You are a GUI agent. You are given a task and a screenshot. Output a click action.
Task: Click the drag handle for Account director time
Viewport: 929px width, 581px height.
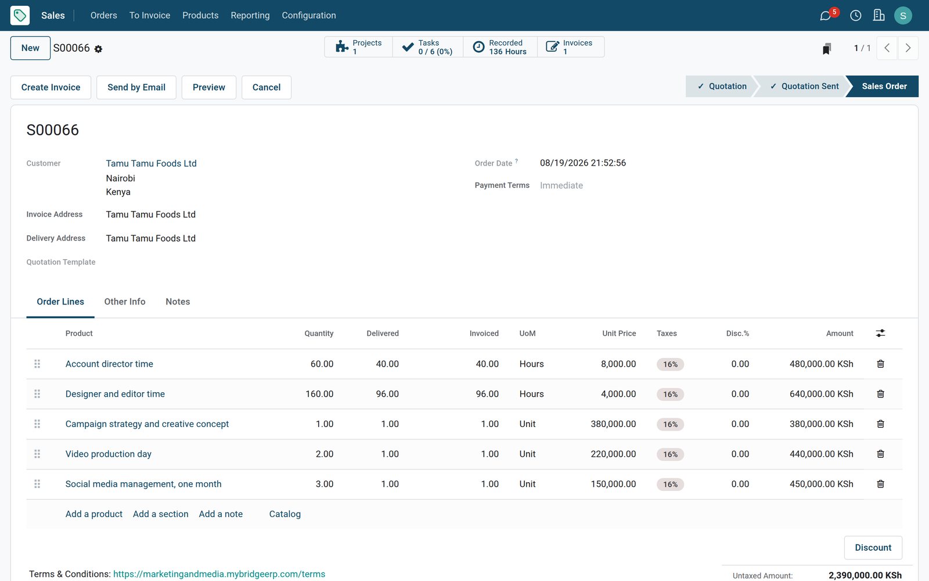point(37,364)
